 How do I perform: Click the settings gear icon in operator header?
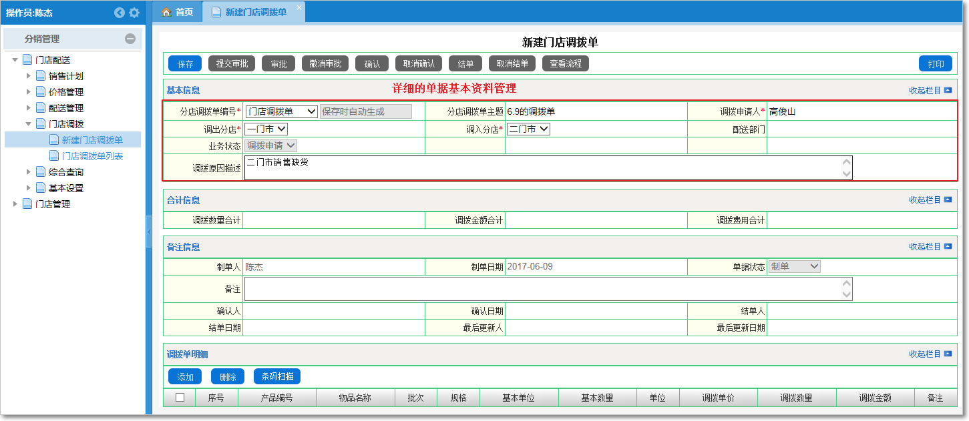point(134,13)
